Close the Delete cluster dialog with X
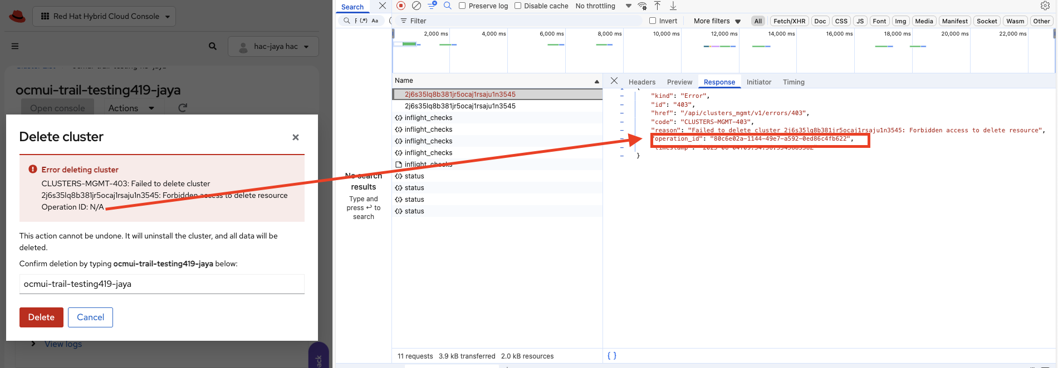Screen dimensions: 1058x368 296,137
